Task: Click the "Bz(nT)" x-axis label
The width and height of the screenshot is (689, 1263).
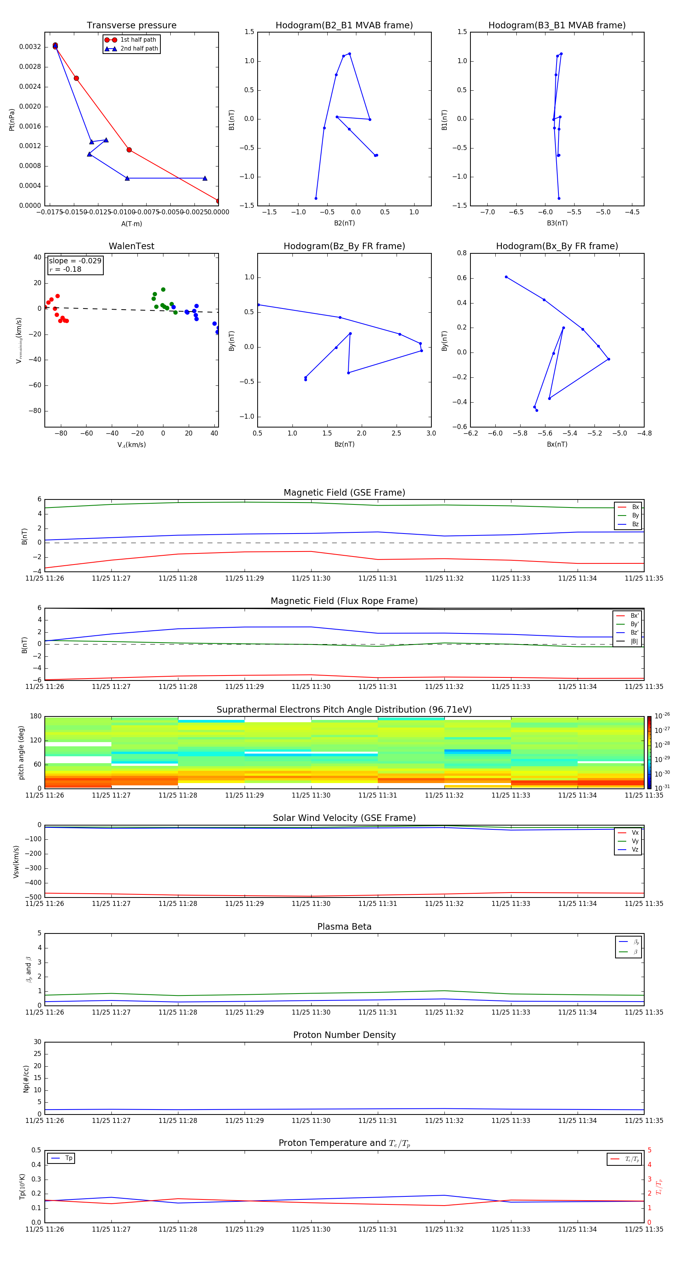Action: coord(344,444)
